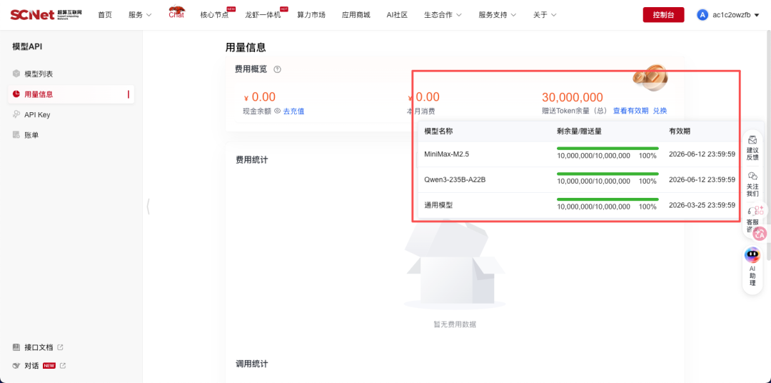This screenshot has height=383, width=771.
Task: Click the 用量信息 pie chart icon
Action: point(16,94)
